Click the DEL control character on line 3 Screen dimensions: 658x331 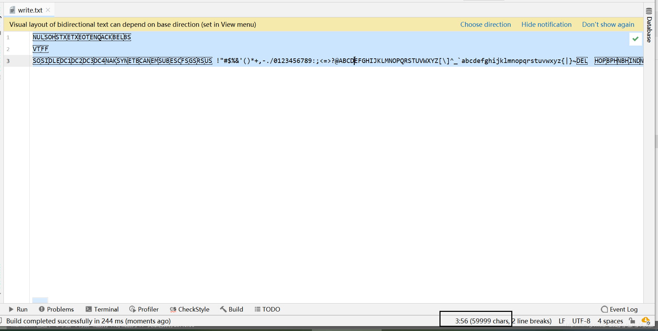point(582,61)
